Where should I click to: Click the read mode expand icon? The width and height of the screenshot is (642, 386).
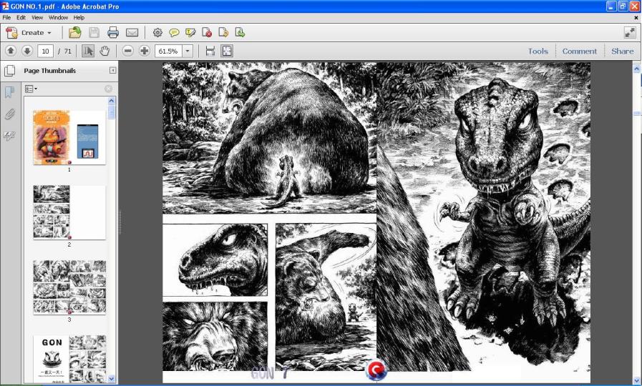(x=630, y=32)
